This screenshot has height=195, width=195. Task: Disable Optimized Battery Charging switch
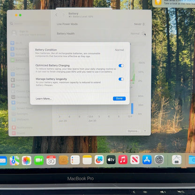[x=121, y=66]
